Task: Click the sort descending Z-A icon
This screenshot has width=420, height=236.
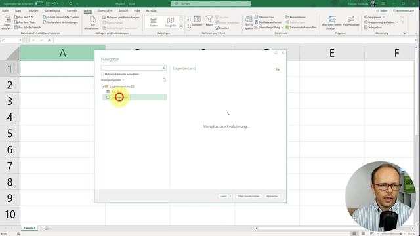Action: pos(189,26)
